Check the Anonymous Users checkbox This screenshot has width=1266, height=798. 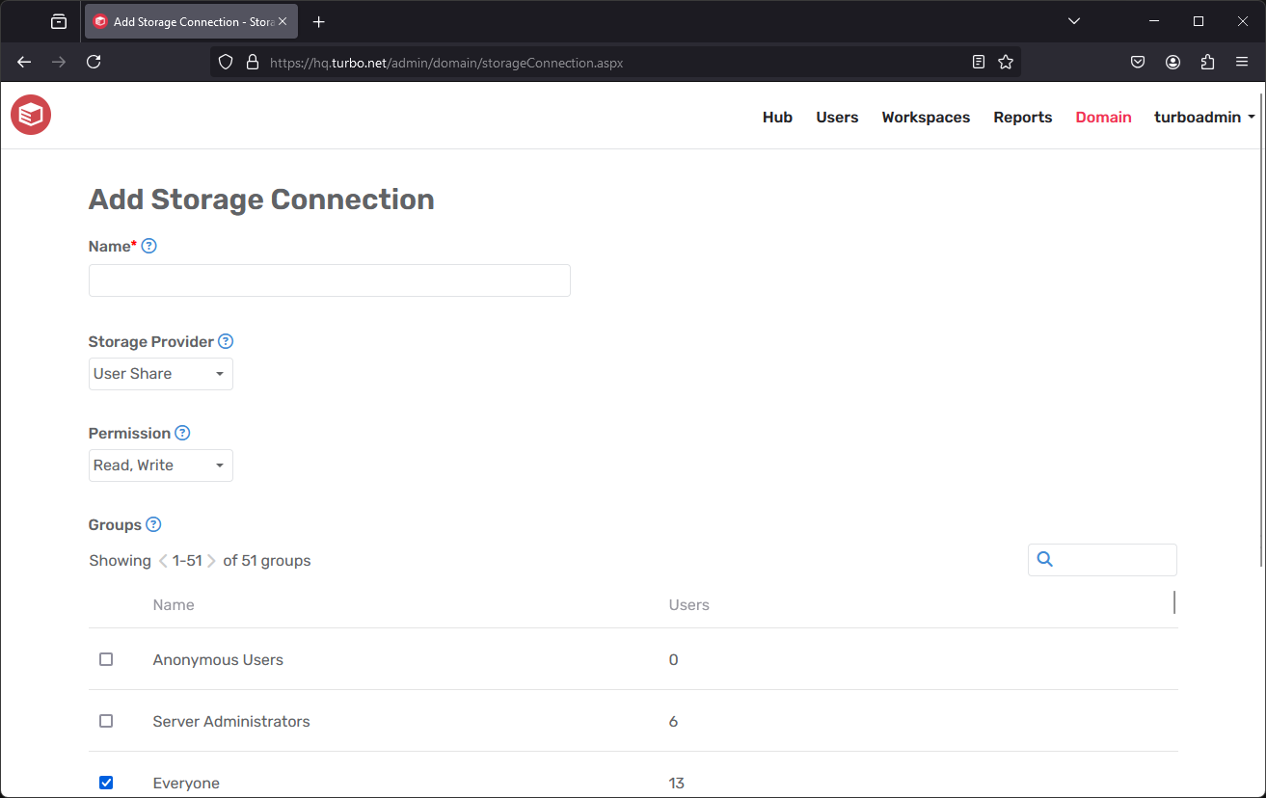coord(106,659)
